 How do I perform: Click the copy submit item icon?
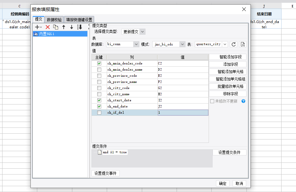click(x=56, y=27)
